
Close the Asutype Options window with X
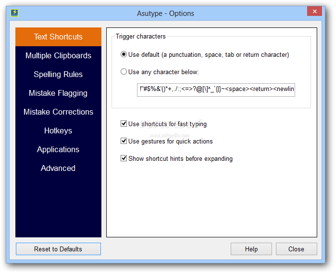[x=314, y=12]
